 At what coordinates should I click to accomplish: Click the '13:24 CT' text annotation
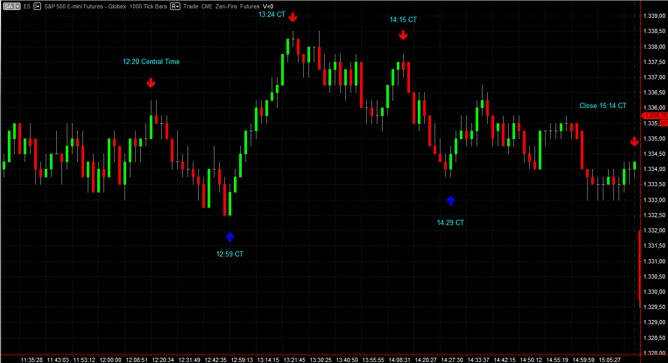coord(272,15)
